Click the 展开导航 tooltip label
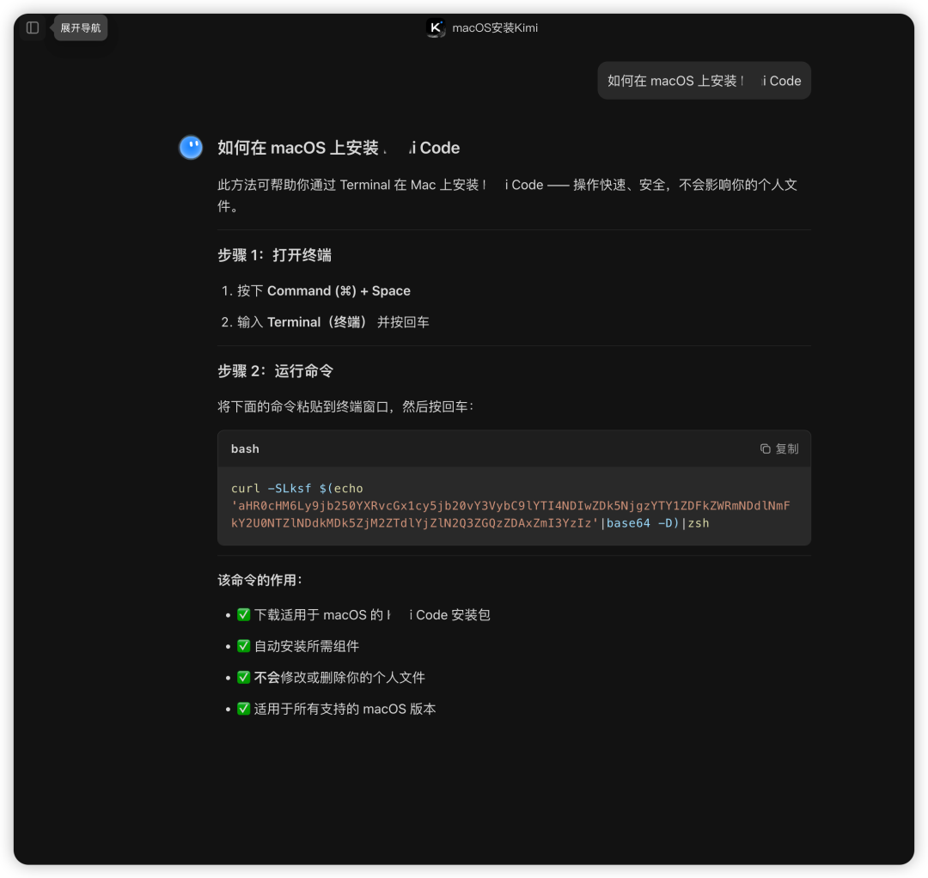The width and height of the screenshot is (928, 878). [x=81, y=27]
